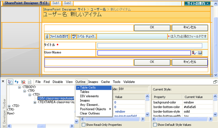
Task: Select Tables in the Outline menu
Action: click(x=94, y=92)
